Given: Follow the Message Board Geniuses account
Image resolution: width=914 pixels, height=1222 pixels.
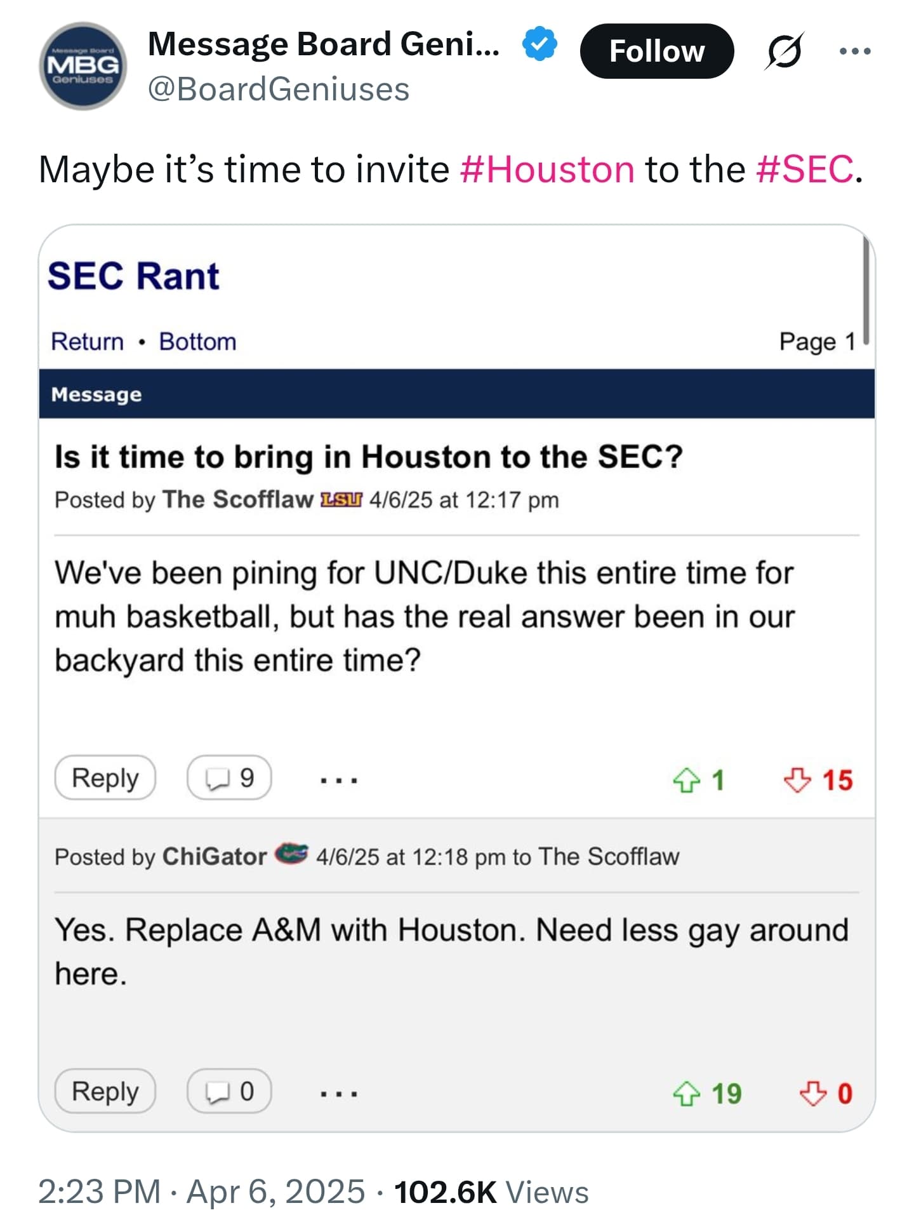Looking at the screenshot, I should point(656,51).
